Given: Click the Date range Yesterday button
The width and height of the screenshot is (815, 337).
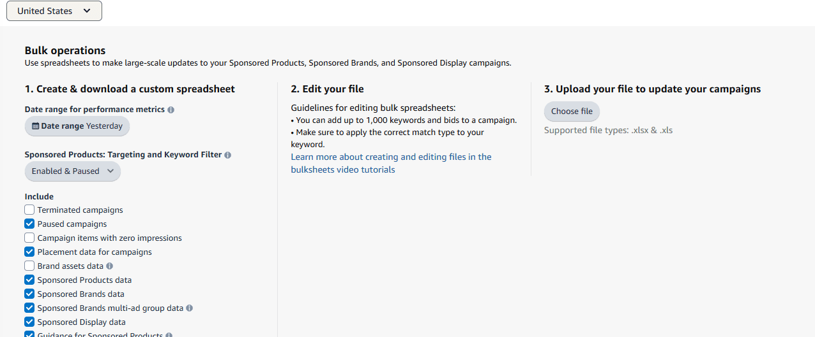Looking at the screenshot, I should point(77,126).
